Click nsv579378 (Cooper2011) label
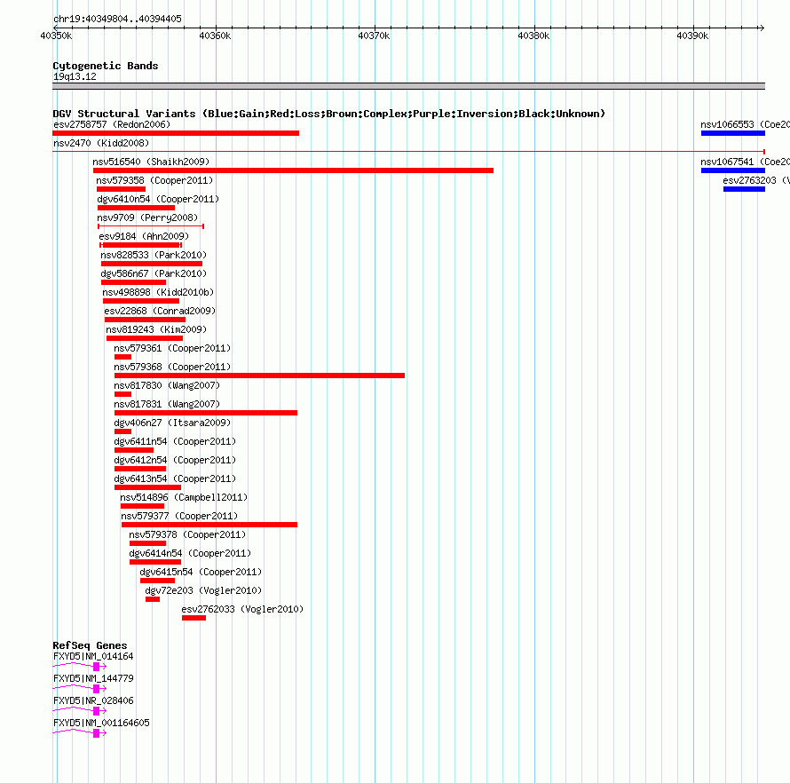Viewport: 790px width, 783px height. coord(187,534)
